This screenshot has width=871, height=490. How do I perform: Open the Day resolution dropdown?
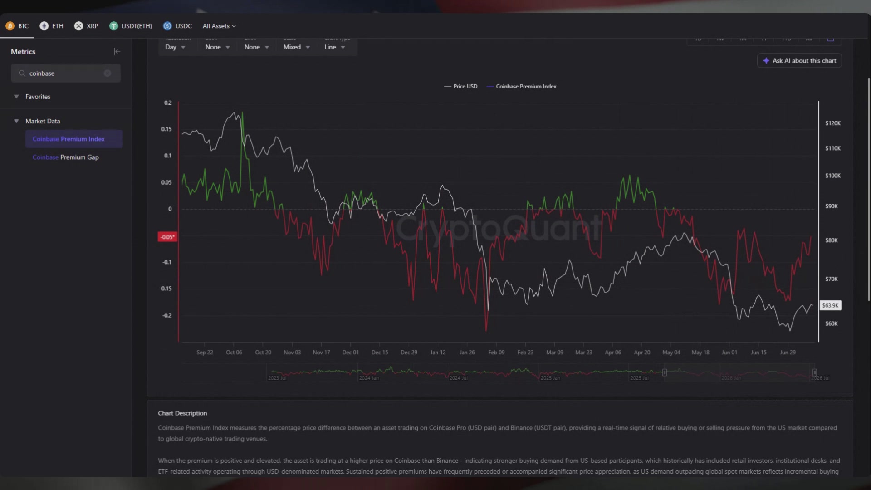[x=176, y=47]
